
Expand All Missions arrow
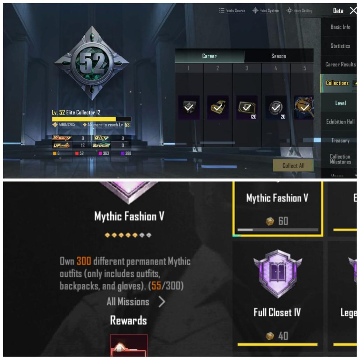(x=162, y=302)
